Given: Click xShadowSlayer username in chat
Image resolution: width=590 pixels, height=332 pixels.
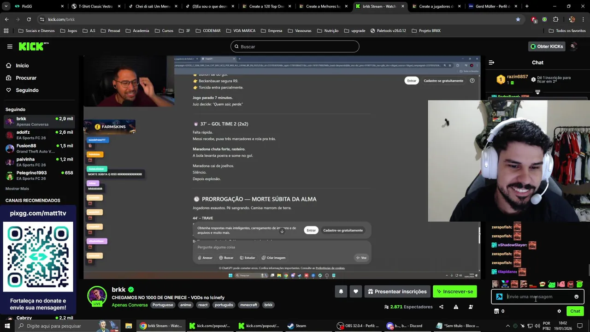Looking at the screenshot, I should click(512, 245).
